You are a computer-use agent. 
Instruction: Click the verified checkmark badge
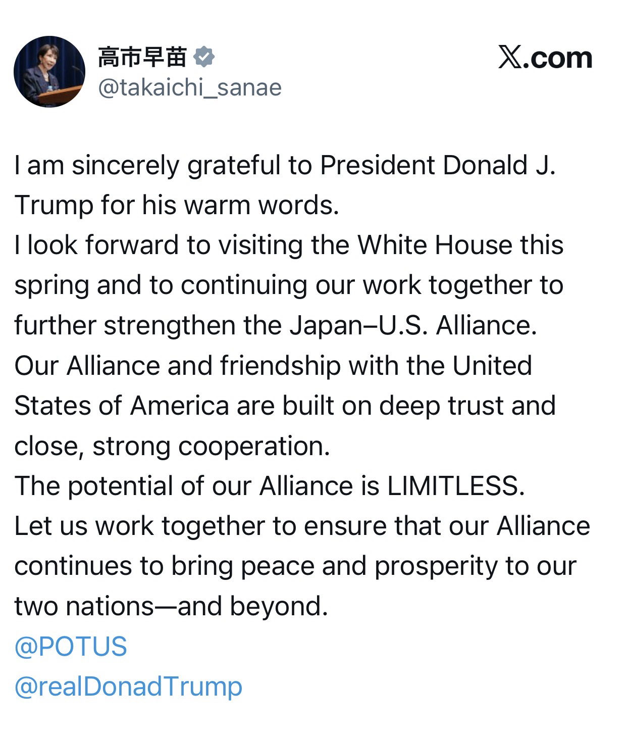pyautogui.click(x=204, y=57)
